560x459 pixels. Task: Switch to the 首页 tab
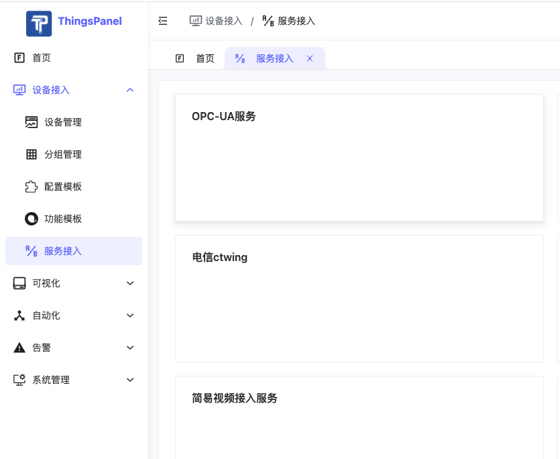(196, 58)
